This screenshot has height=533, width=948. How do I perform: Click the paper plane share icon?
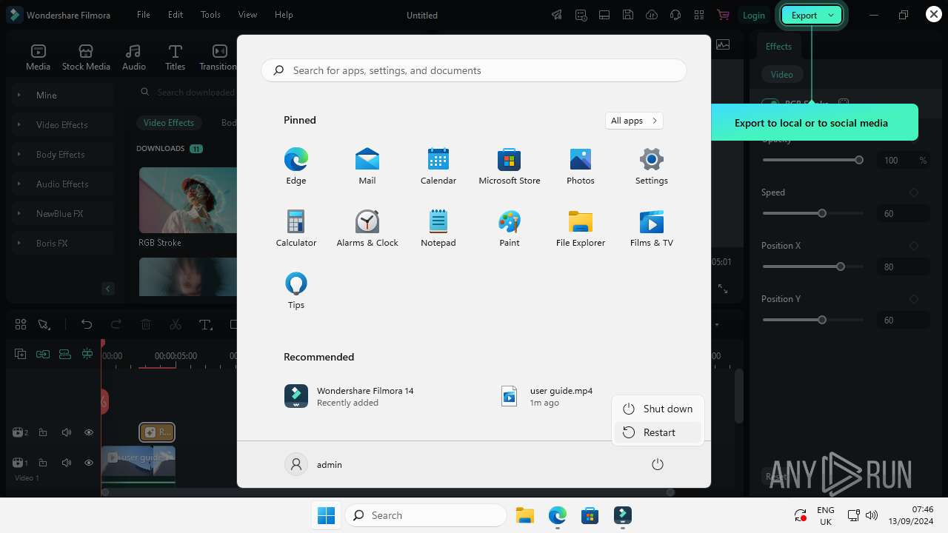(557, 15)
